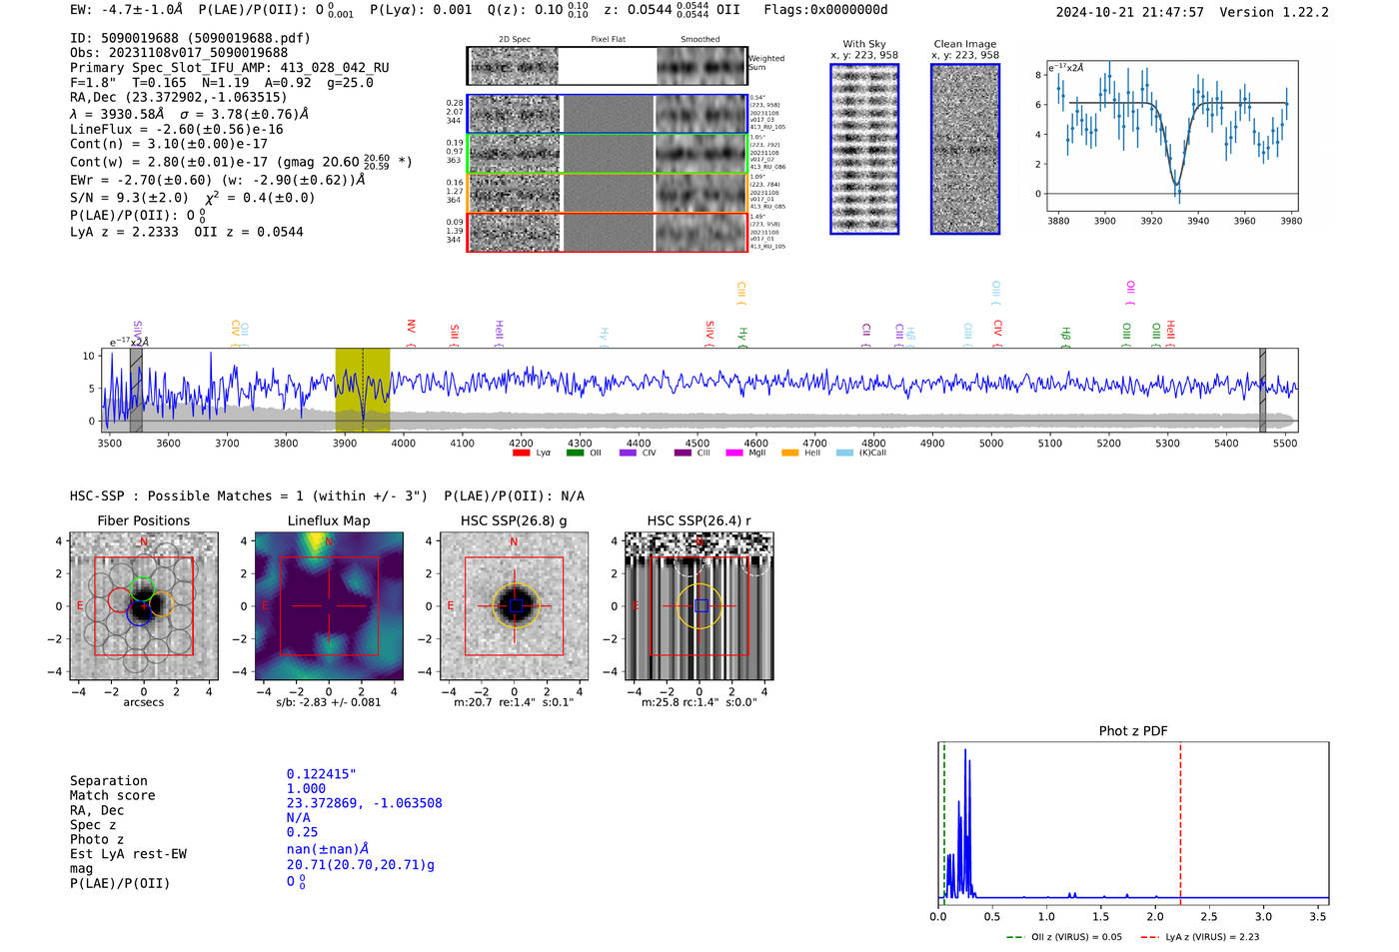Viewport: 1399px width, 952px height.
Task: Click the green OII legend swatch
Action: tap(575, 453)
